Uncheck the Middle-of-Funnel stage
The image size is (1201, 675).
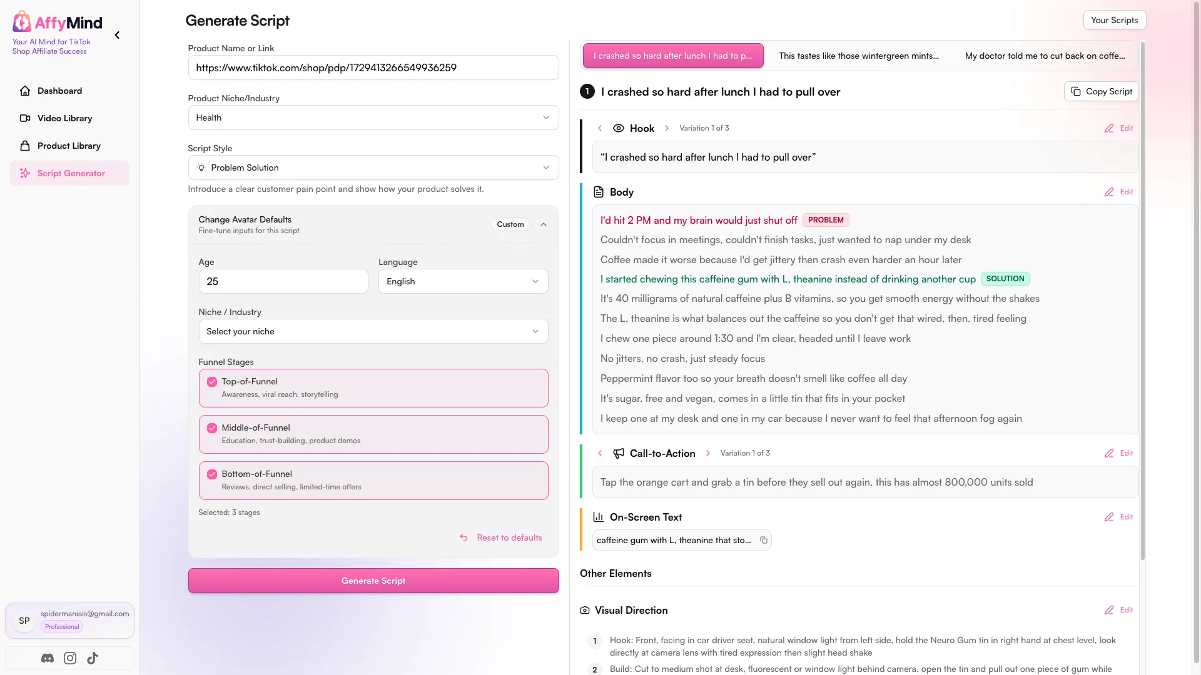tap(212, 428)
